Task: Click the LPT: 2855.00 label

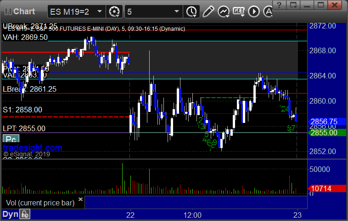Action: (24, 128)
